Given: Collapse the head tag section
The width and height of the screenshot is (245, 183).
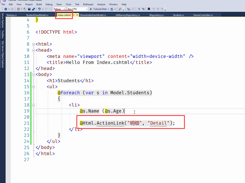Looking at the screenshot, I should click(33, 50).
